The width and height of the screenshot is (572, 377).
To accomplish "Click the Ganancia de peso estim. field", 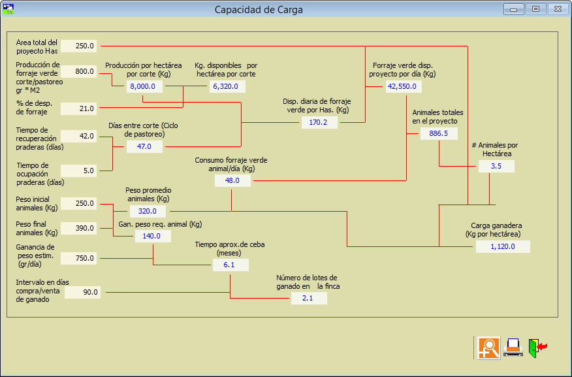I will 79,258.
